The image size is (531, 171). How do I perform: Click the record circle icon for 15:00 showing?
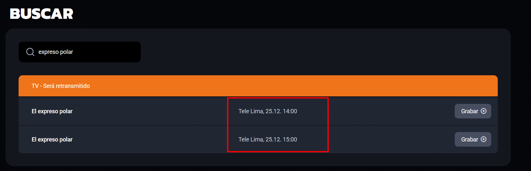click(x=484, y=140)
